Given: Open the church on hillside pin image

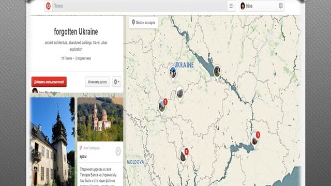Looking at the screenshot, I should point(100,119).
